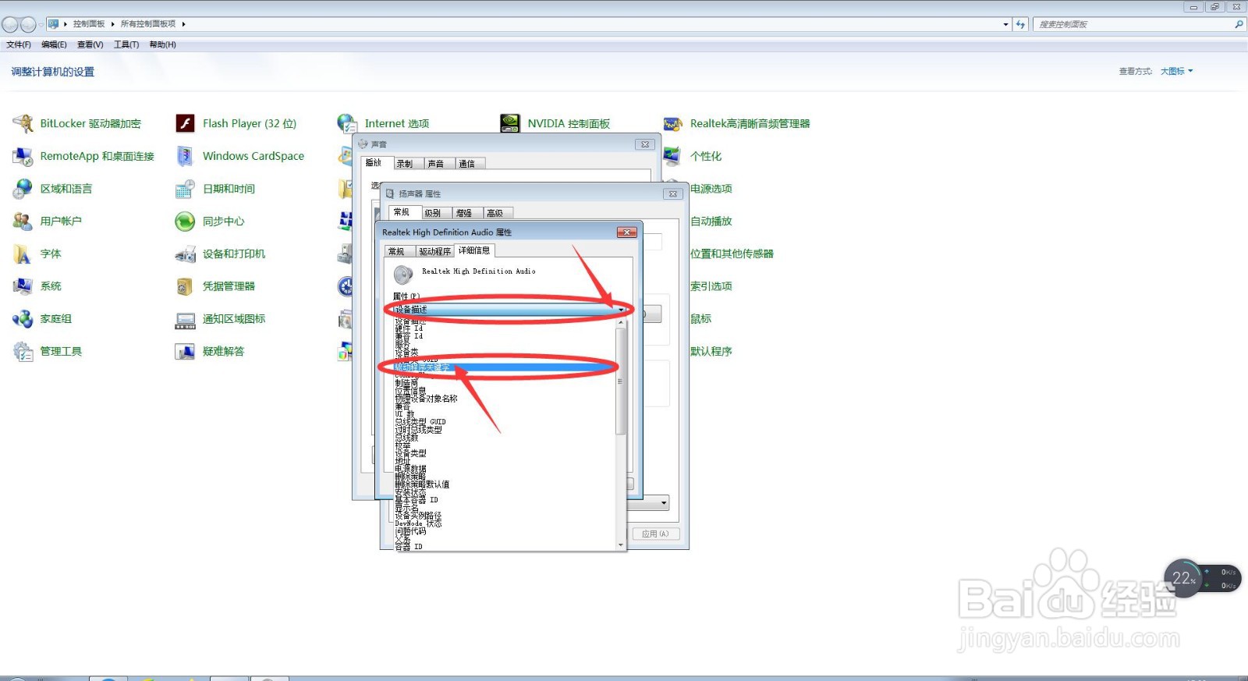Open BitLocker 驱动器加密 icon
The width and height of the screenshot is (1248, 681).
(x=23, y=123)
